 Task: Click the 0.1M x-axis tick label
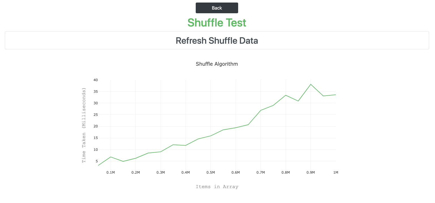tap(111, 173)
